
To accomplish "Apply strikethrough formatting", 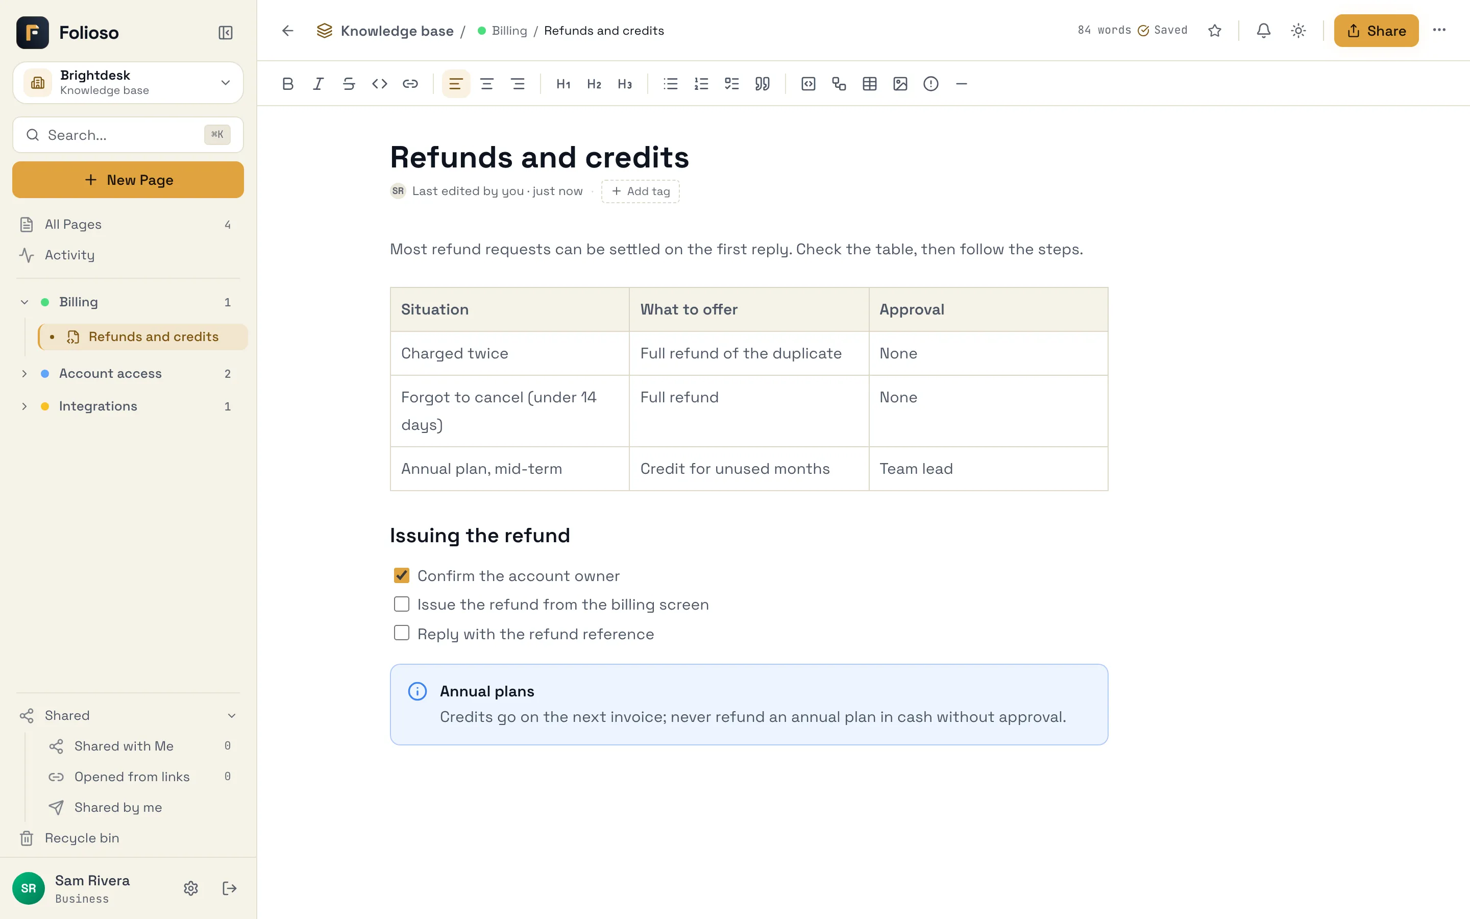I will (x=349, y=84).
